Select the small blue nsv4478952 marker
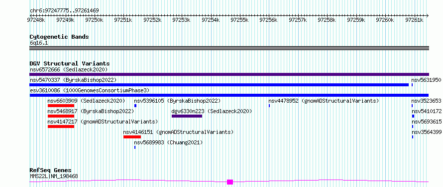Viewport: 443px width, 187px height. pos(269,106)
